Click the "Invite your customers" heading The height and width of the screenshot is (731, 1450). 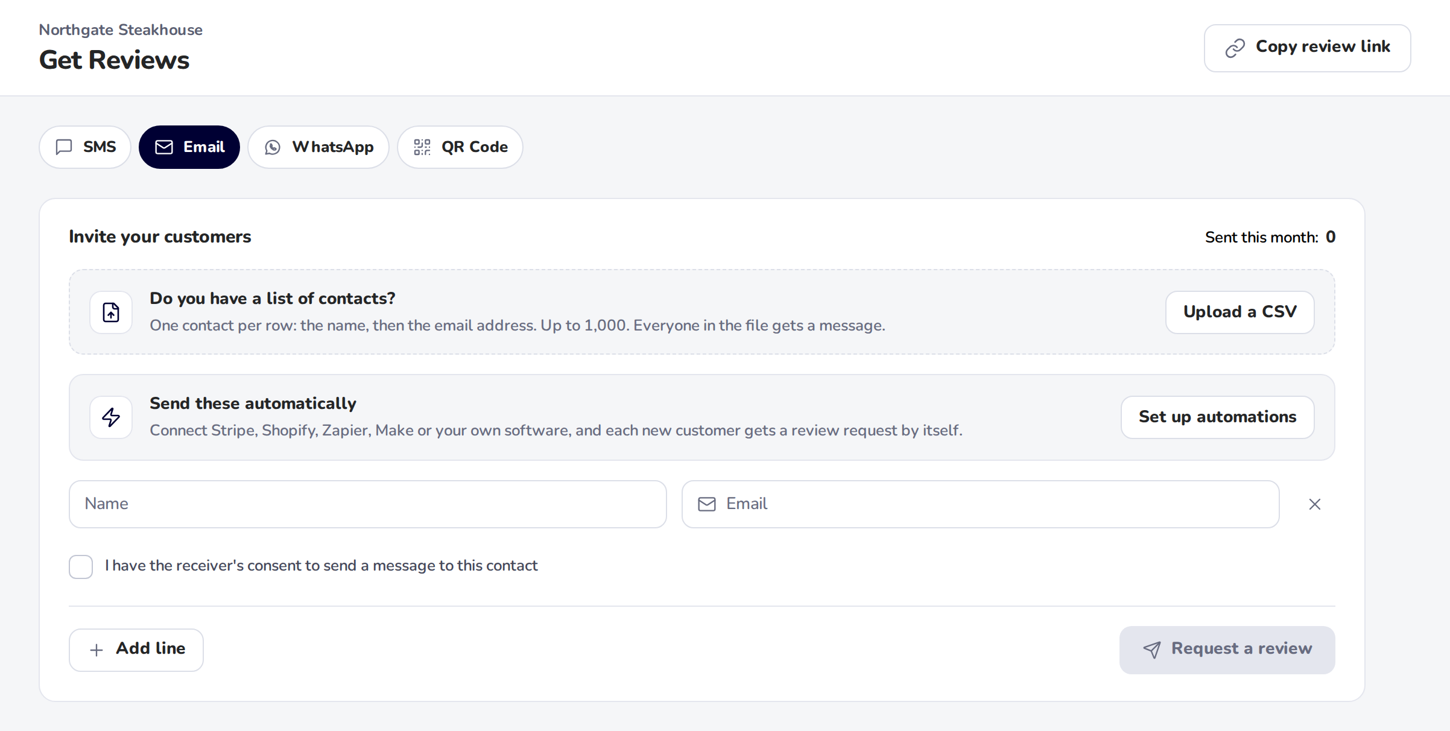pos(160,236)
